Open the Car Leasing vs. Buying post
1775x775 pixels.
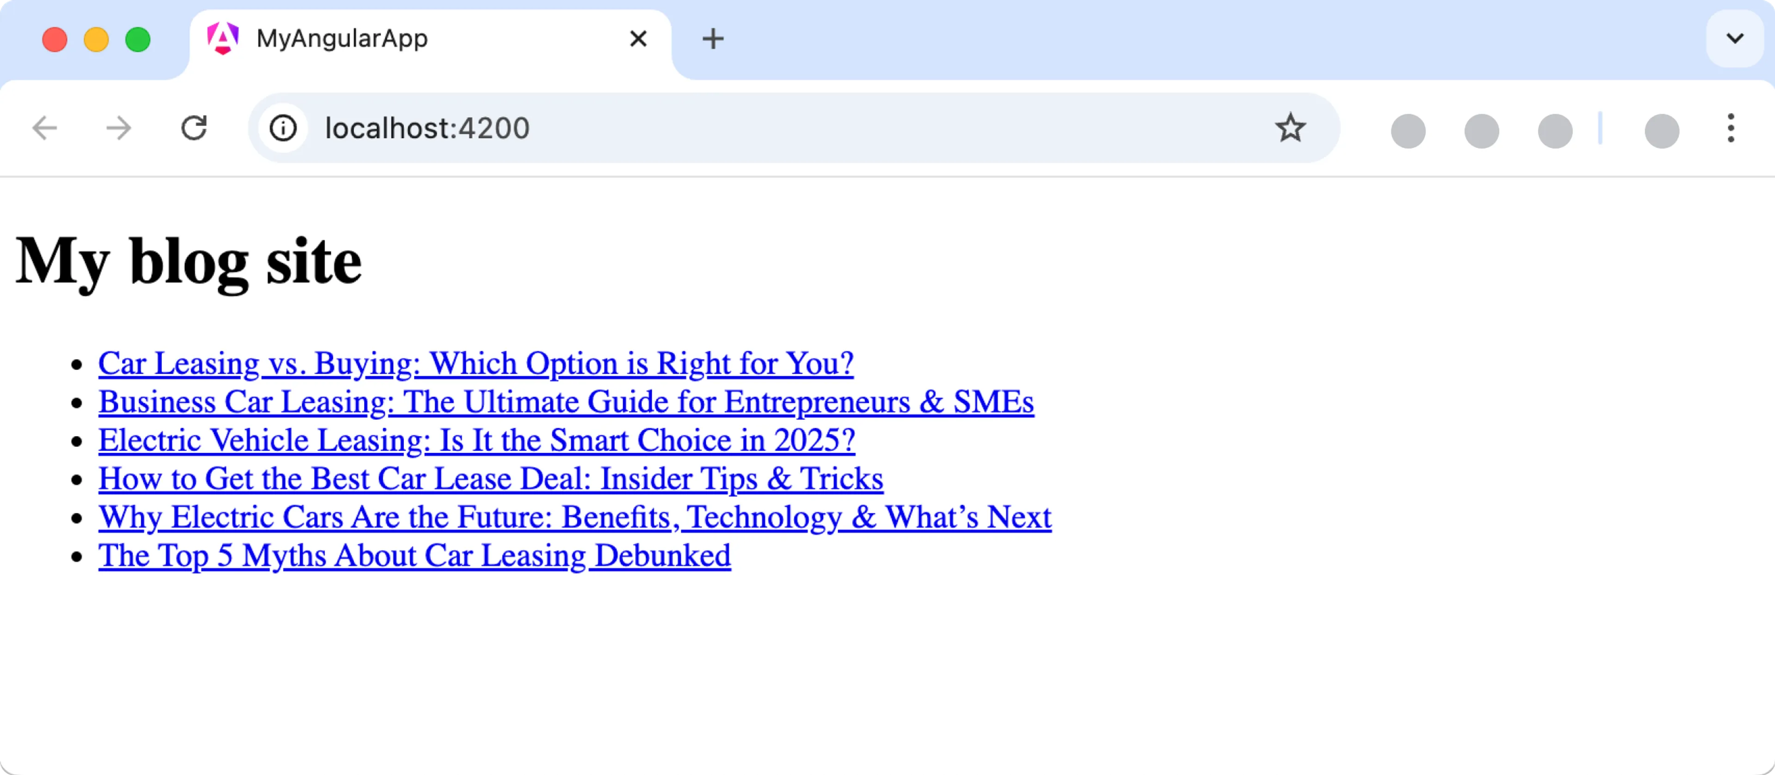[x=476, y=364]
